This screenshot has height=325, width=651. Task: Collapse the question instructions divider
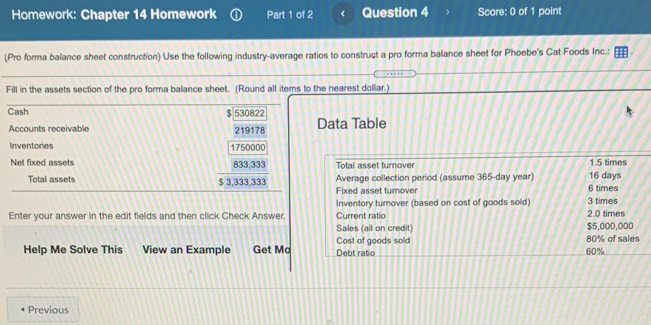coord(395,73)
